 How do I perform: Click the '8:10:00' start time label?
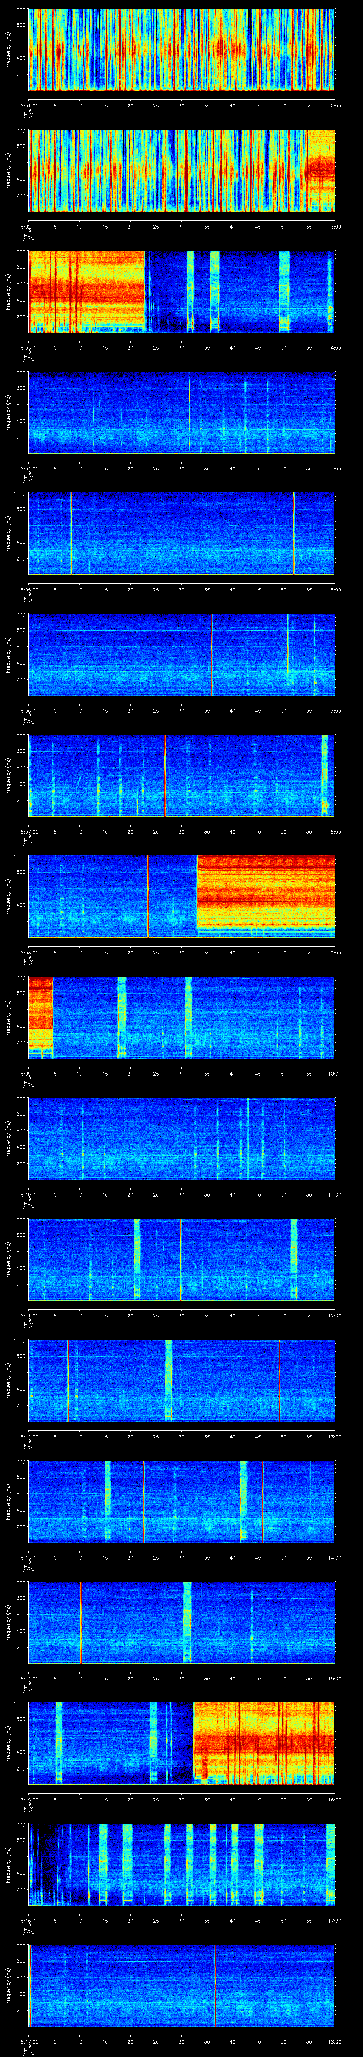29,1194
